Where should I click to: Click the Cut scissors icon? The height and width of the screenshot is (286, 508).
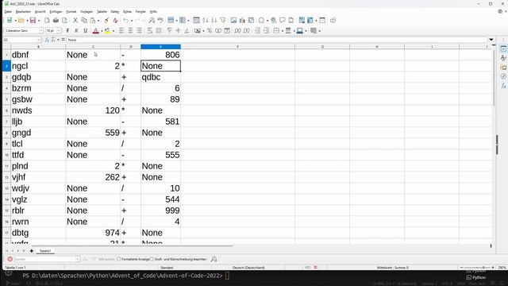75,21
